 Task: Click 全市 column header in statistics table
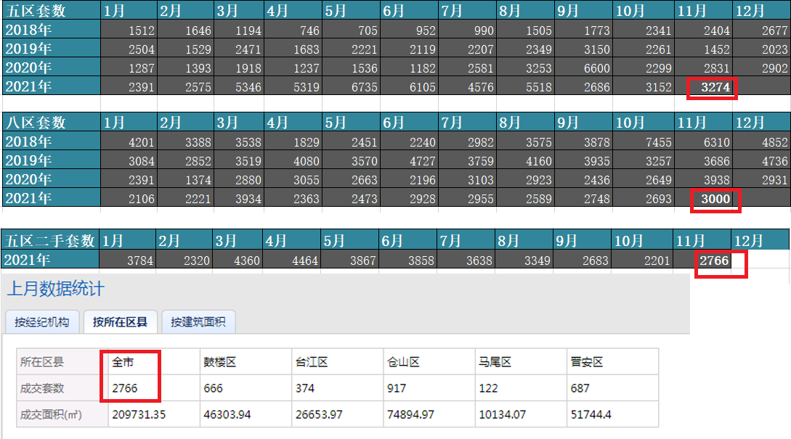click(x=123, y=362)
